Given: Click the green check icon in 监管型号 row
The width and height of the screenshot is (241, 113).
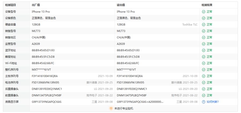Looking at the screenshot, I should point(204,44).
